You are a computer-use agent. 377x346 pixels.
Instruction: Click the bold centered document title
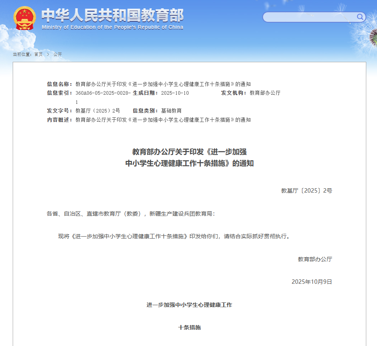click(x=189, y=157)
